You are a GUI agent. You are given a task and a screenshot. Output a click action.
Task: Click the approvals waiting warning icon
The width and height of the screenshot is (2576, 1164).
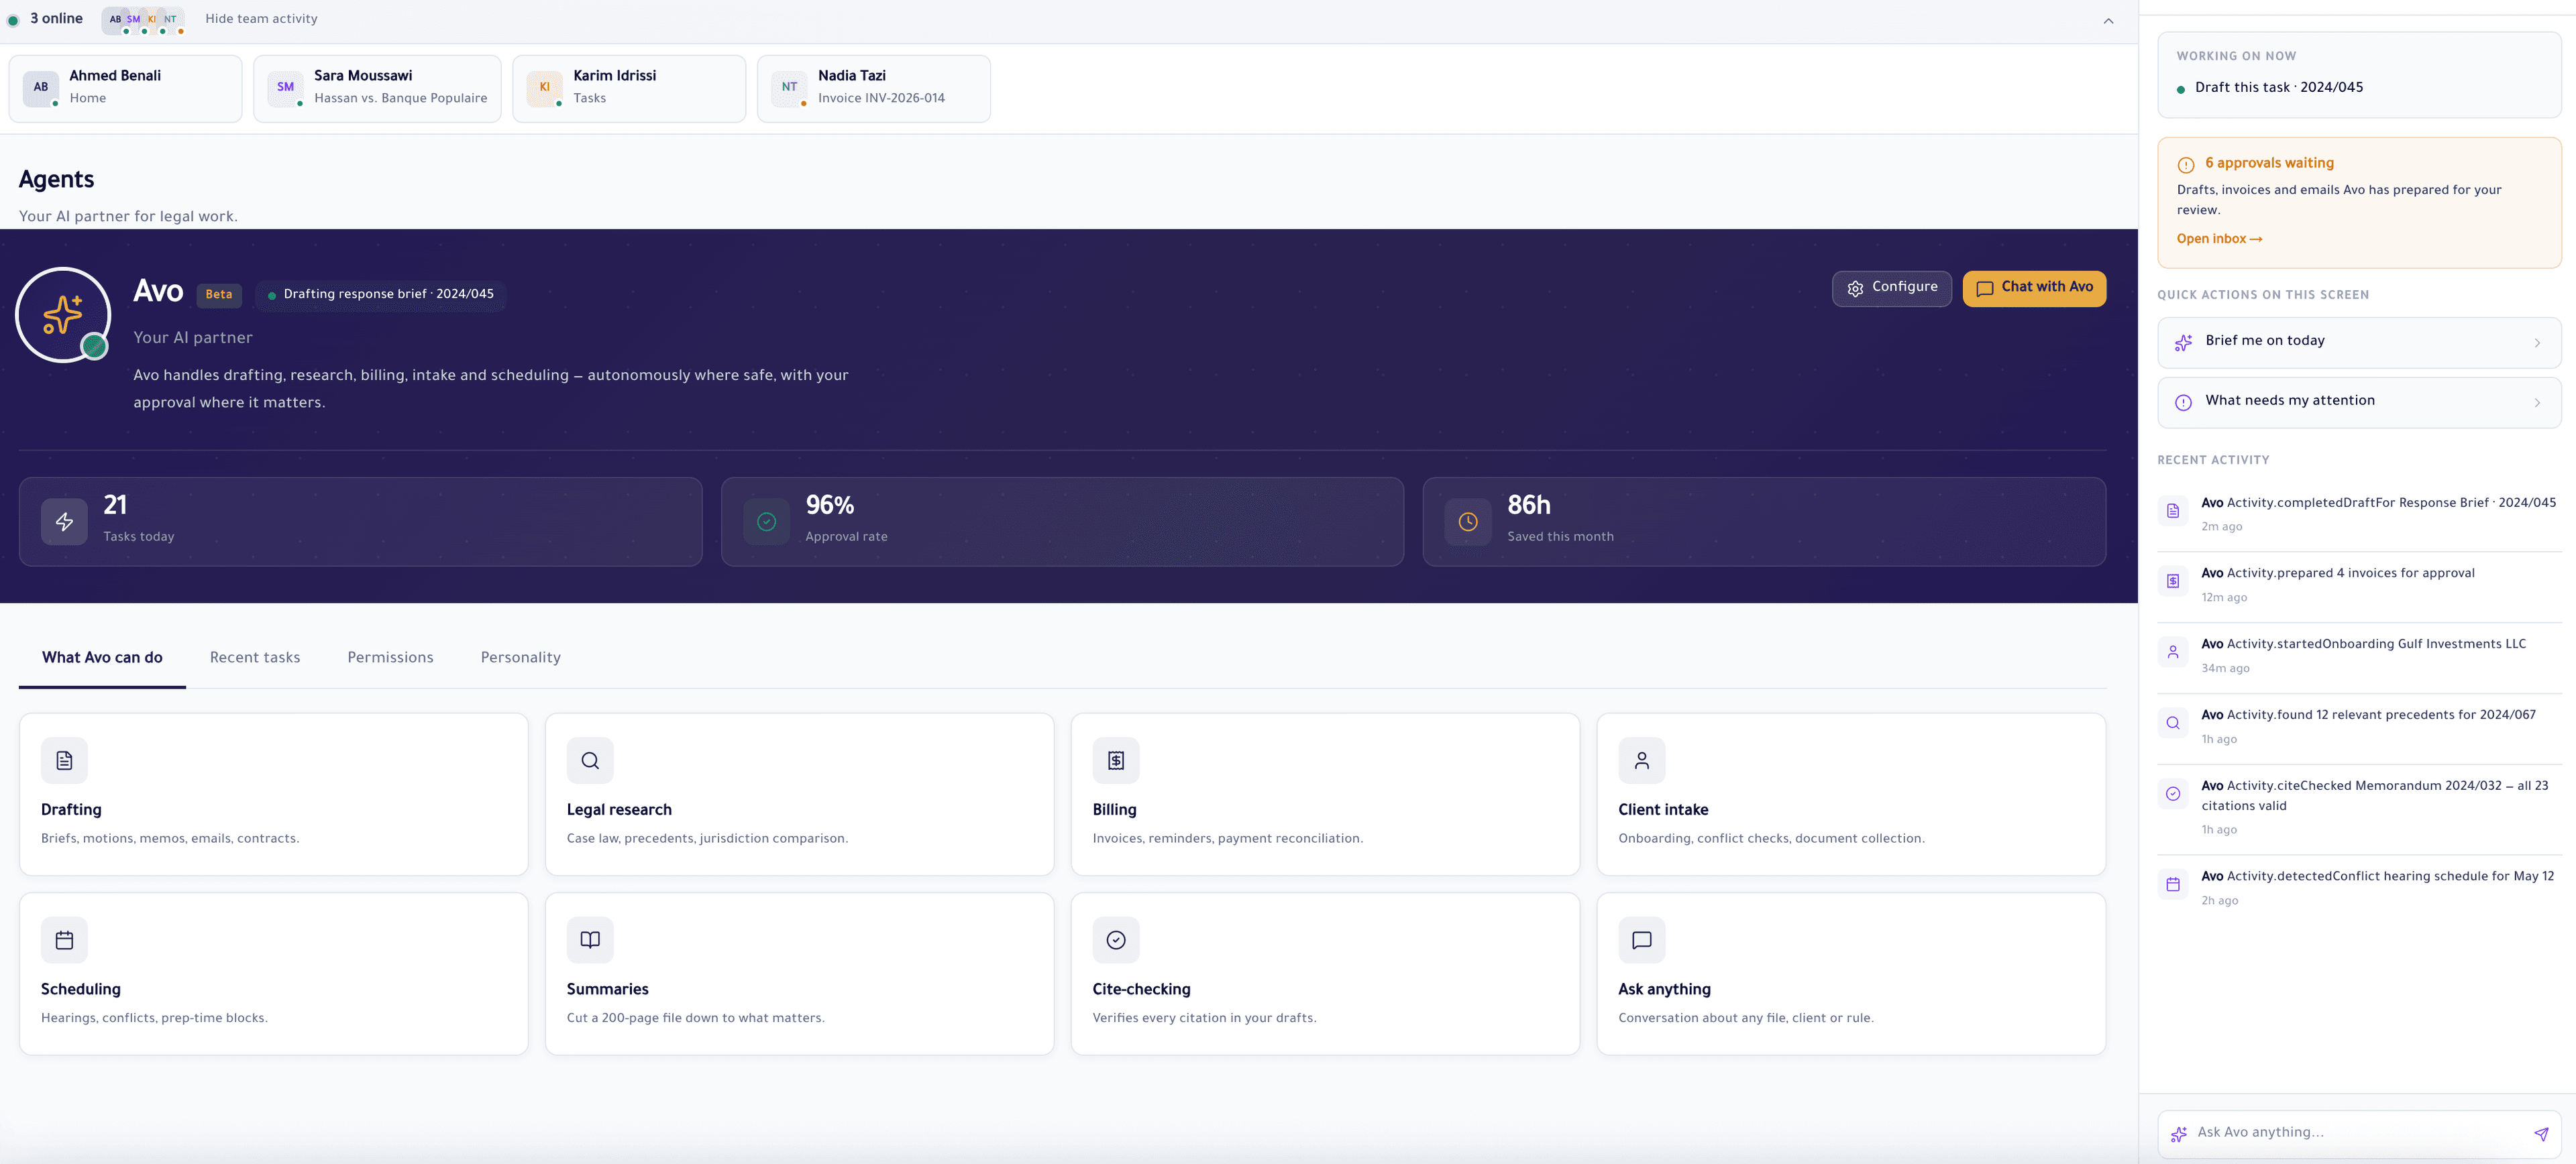point(2186,165)
